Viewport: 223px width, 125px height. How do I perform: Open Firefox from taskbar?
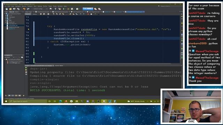tap(66, 101)
